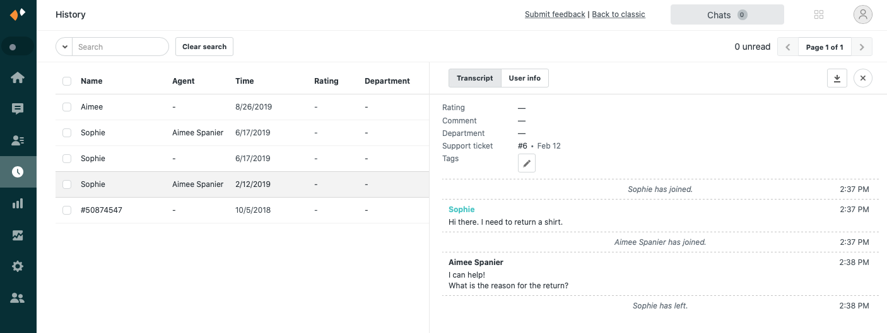Download the chat transcript
Viewport: 887px width, 333px height.
coord(837,78)
